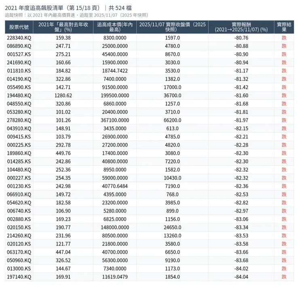Select stock code 001527.KS
This screenshot has height=286, width=299.
[x=19, y=54]
